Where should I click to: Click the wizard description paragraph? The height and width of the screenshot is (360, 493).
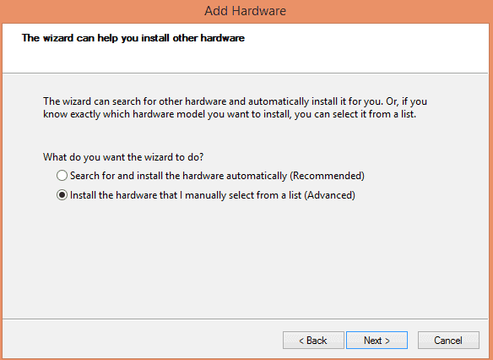click(x=236, y=107)
